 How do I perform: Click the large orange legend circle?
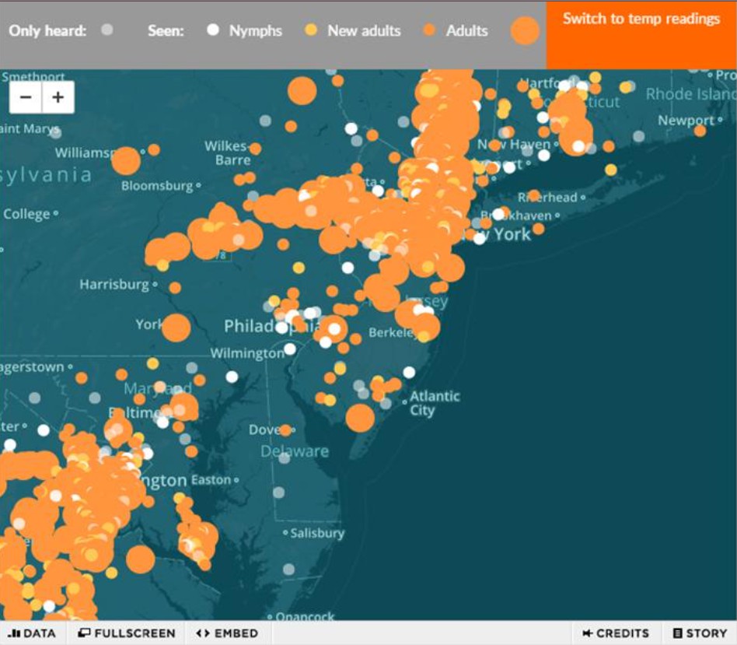pos(525,31)
